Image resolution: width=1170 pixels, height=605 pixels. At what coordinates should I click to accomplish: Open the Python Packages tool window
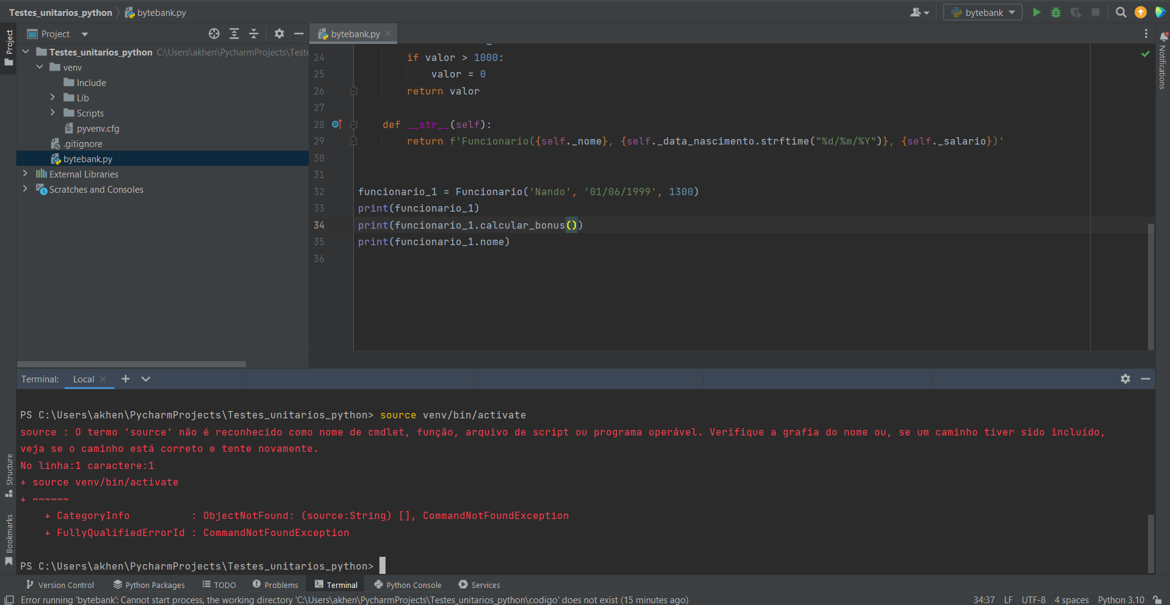149,584
